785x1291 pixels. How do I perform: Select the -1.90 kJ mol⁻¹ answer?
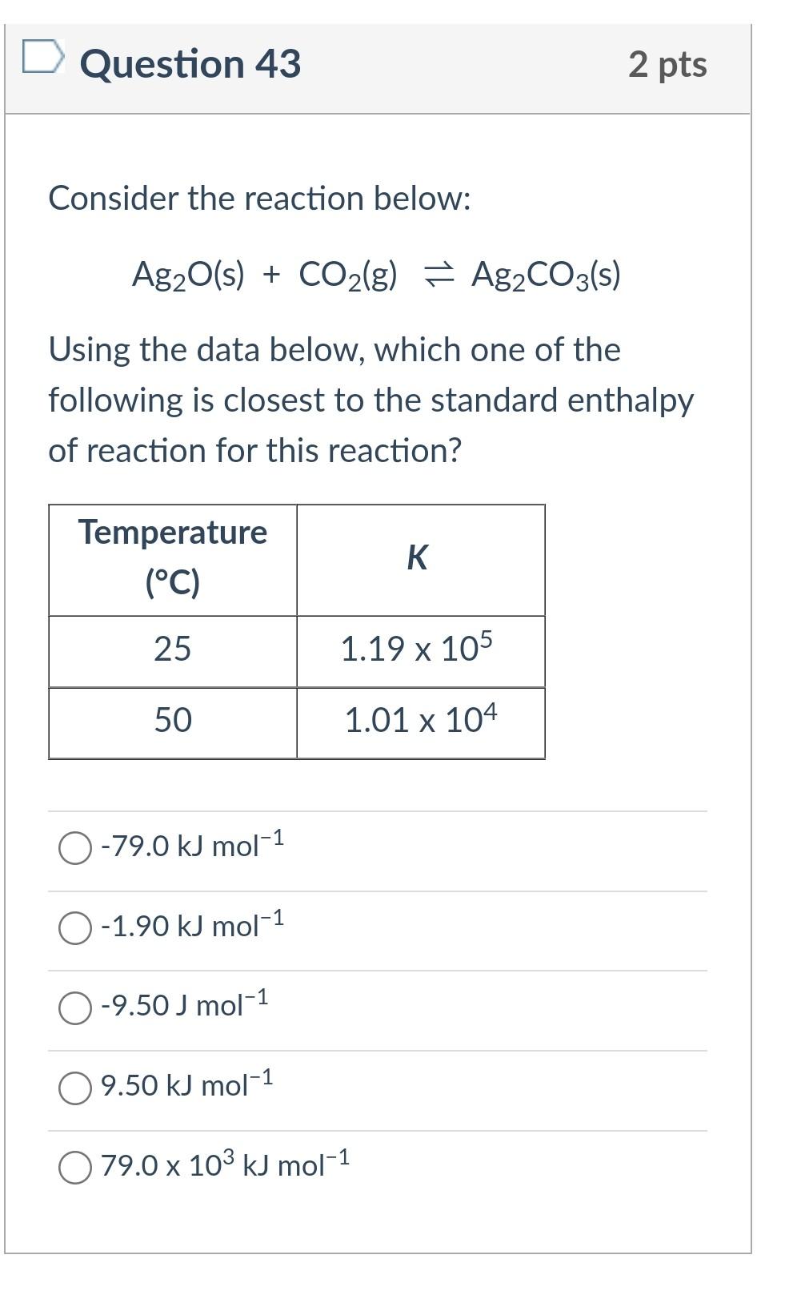point(74,927)
